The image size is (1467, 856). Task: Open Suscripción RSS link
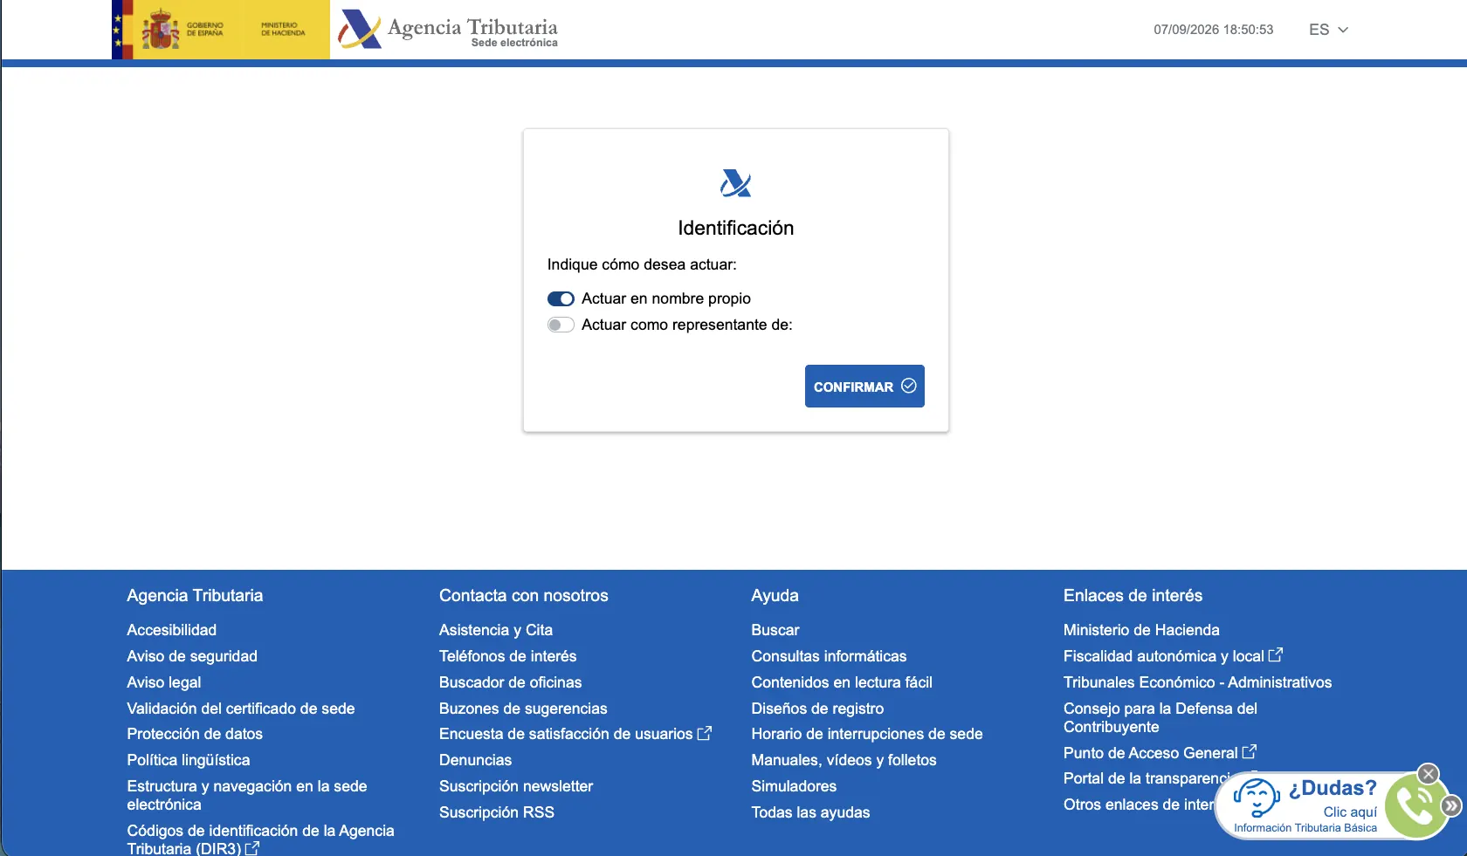click(497, 812)
